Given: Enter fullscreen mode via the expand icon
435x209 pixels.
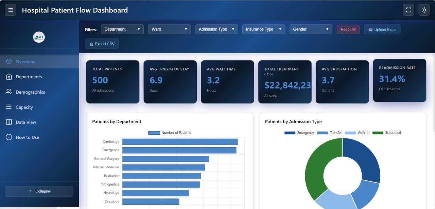Looking at the screenshot, I should (x=408, y=10).
